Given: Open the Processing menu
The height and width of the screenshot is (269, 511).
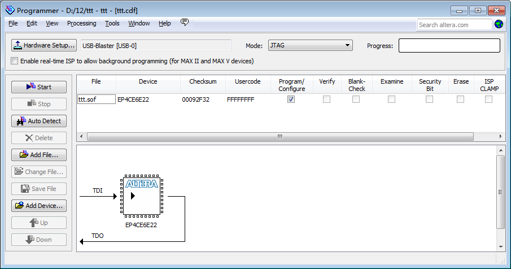Looking at the screenshot, I should pyautogui.click(x=81, y=24).
